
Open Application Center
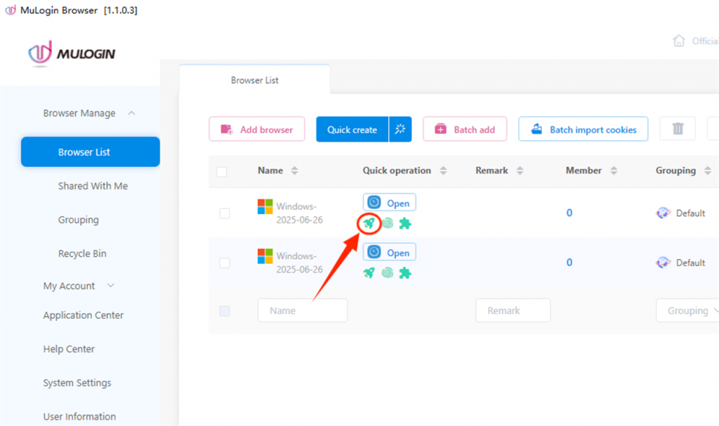(84, 315)
